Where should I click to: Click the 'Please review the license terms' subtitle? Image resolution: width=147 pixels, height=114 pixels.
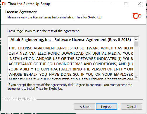pyautogui.click(x=55, y=17)
